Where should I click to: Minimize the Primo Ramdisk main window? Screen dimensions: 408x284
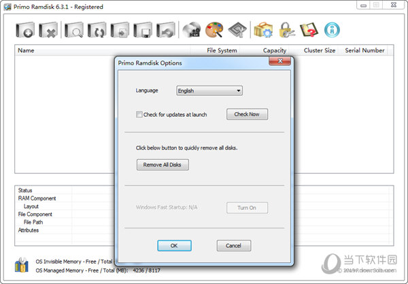tap(364, 5)
